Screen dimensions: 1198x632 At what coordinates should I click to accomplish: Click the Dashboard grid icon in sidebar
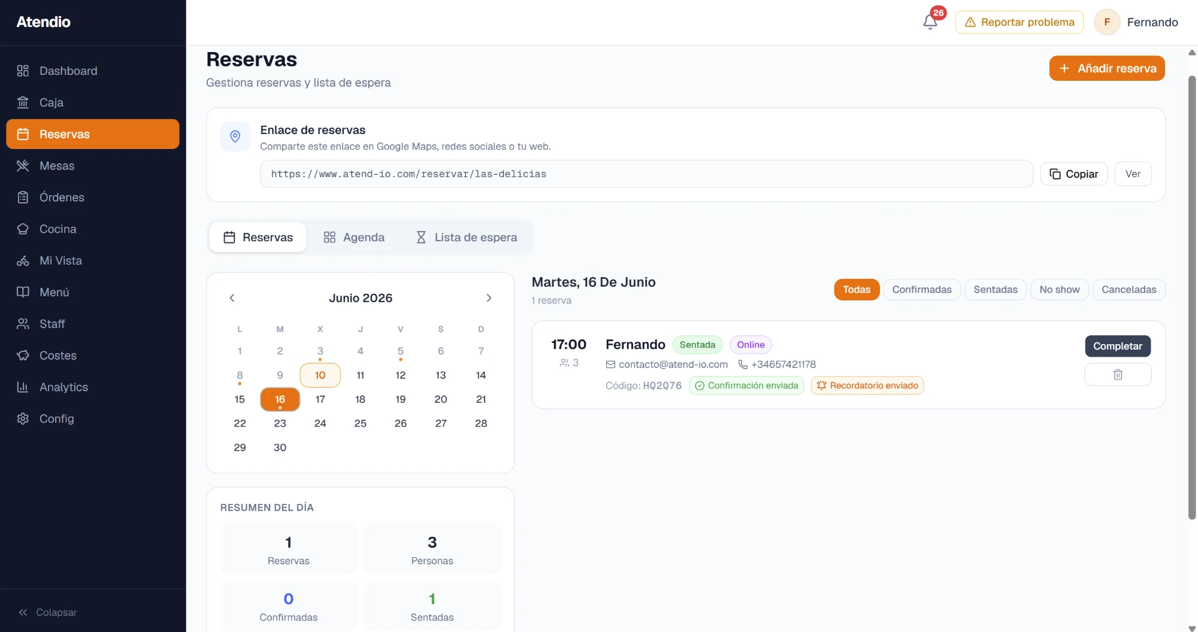click(x=23, y=71)
